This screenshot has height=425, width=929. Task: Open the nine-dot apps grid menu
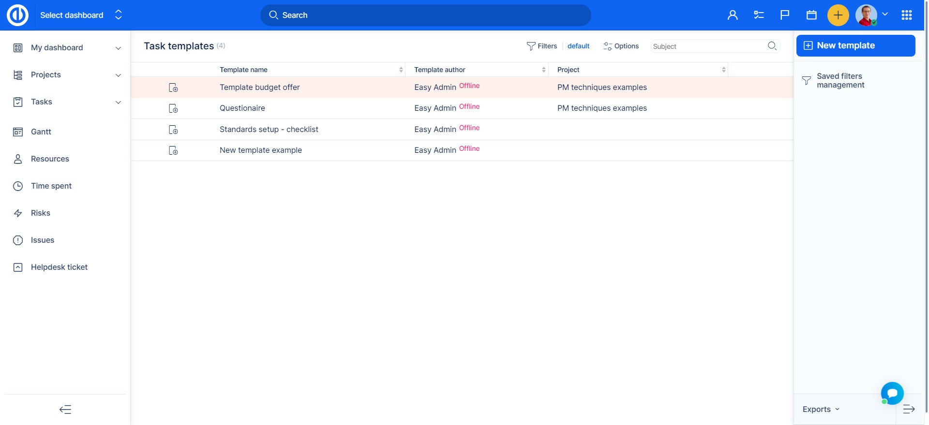[907, 15]
